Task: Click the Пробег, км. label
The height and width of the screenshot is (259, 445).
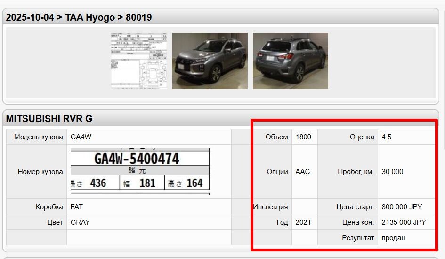Action: point(356,172)
